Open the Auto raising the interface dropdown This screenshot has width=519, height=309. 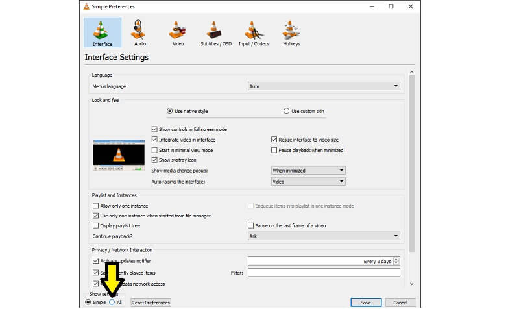[x=308, y=182]
